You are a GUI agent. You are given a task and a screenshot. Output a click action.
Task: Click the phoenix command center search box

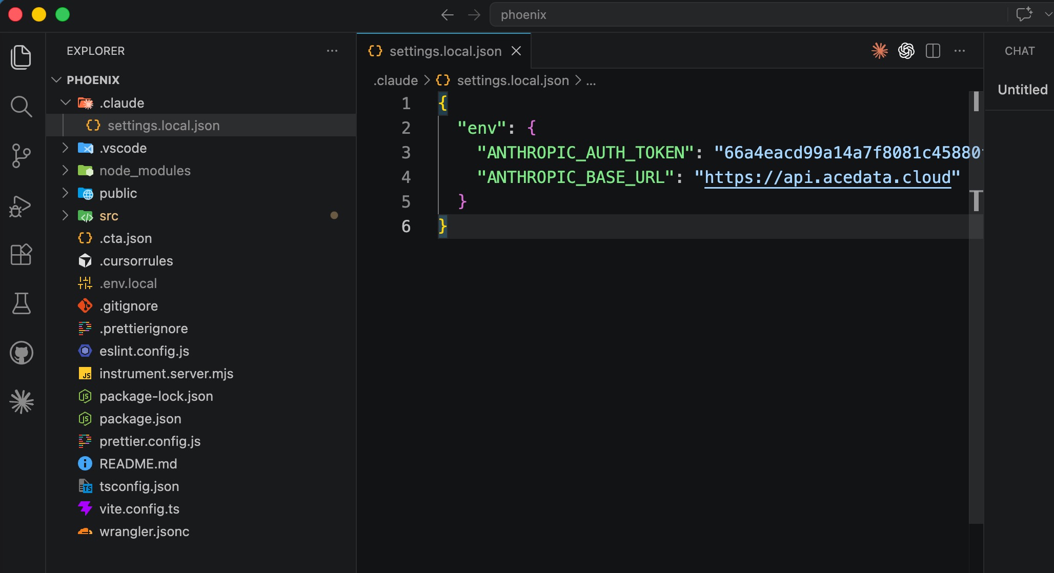pos(748,15)
